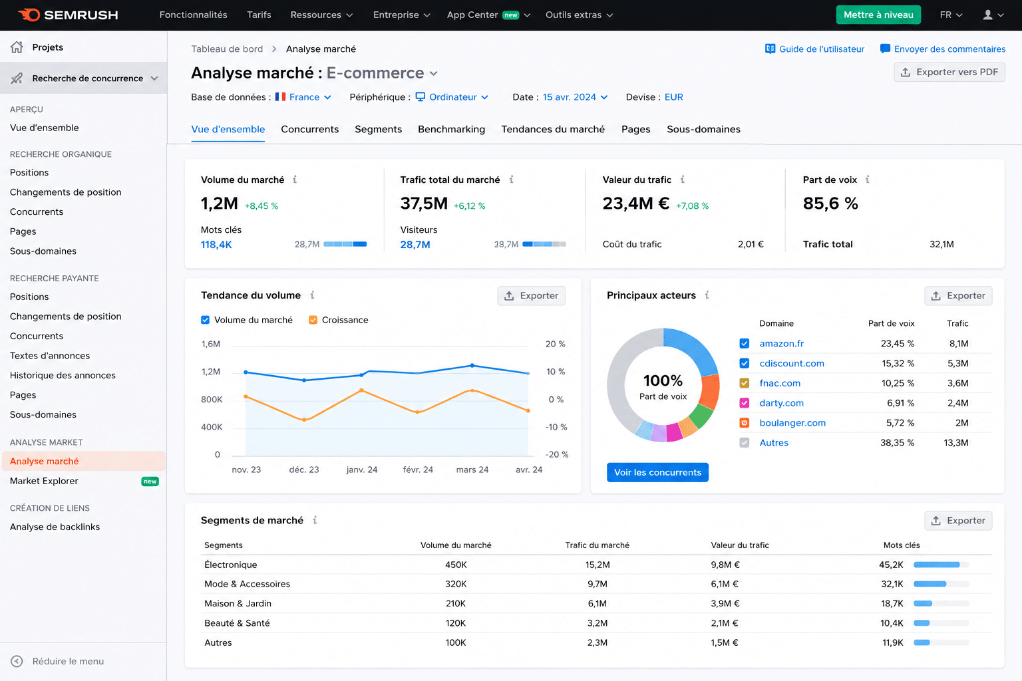Toggle boulanger.com checkbox
The width and height of the screenshot is (1022, 681).
[745, 423]
